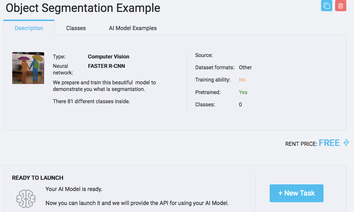Viewport: 354px width, 212px height.
Task: Click the FASTER R-CNN neural network value
Action: pyautogui.click(x=106, y=66)
